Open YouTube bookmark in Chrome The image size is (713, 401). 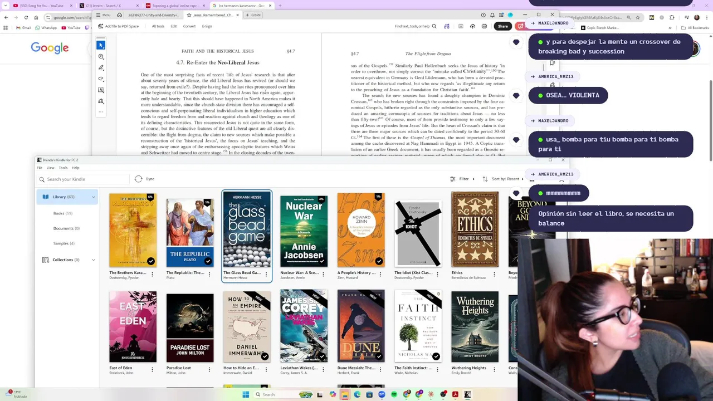(71, 28)
